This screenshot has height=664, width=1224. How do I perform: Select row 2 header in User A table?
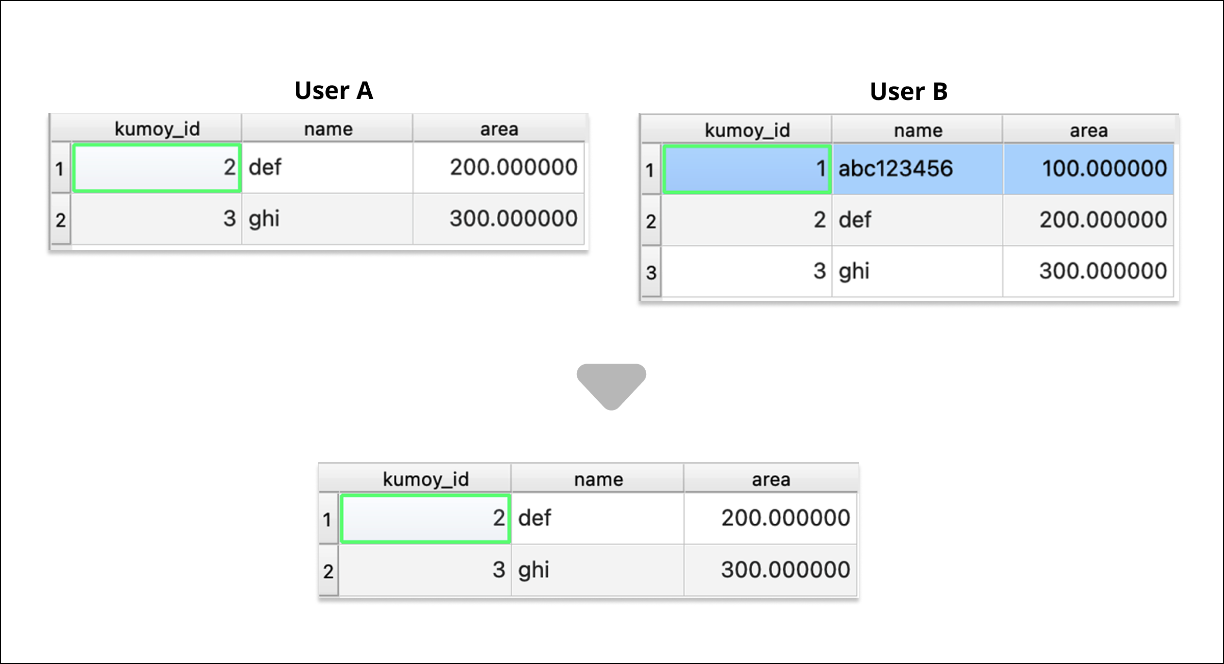(60, 220)
